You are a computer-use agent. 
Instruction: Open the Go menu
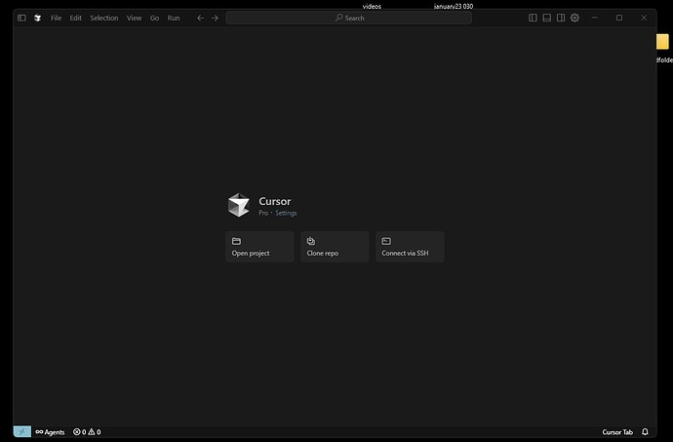(x=154, y=18)
